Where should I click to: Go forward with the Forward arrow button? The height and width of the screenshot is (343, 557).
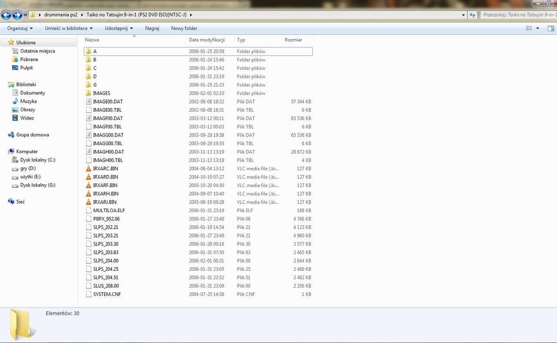(x=17, y=15)
